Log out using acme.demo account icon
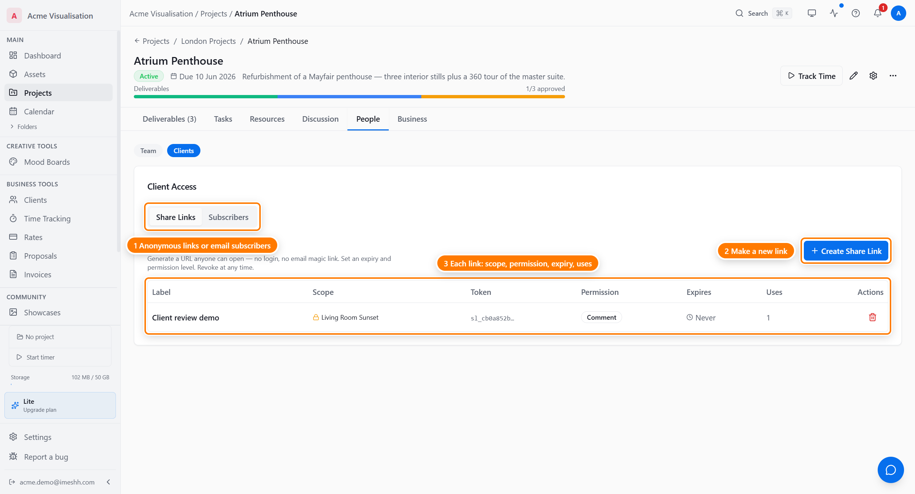Screen dimensions: 915x494 pos(12,482)
